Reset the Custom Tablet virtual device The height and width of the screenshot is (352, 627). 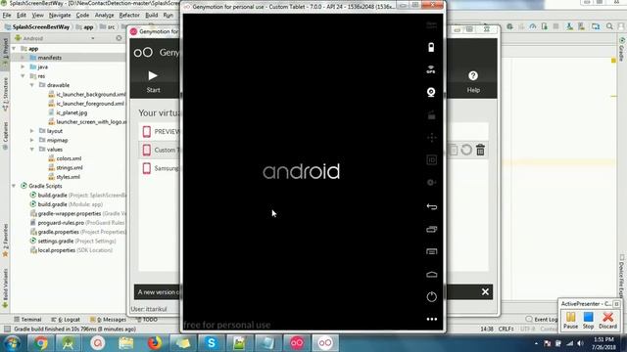466,150
